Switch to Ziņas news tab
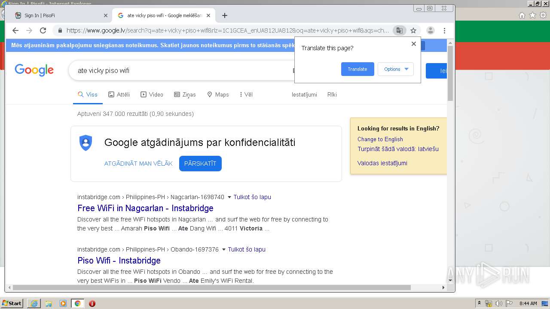This screenshot has height=309, width=550. coord(185,94)
